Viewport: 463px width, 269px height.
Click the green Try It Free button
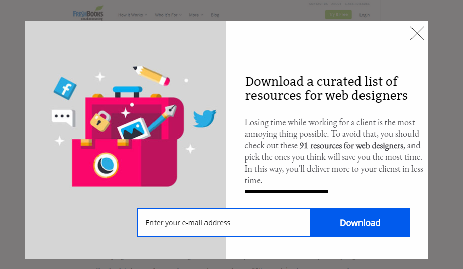[x=338, y=15]
